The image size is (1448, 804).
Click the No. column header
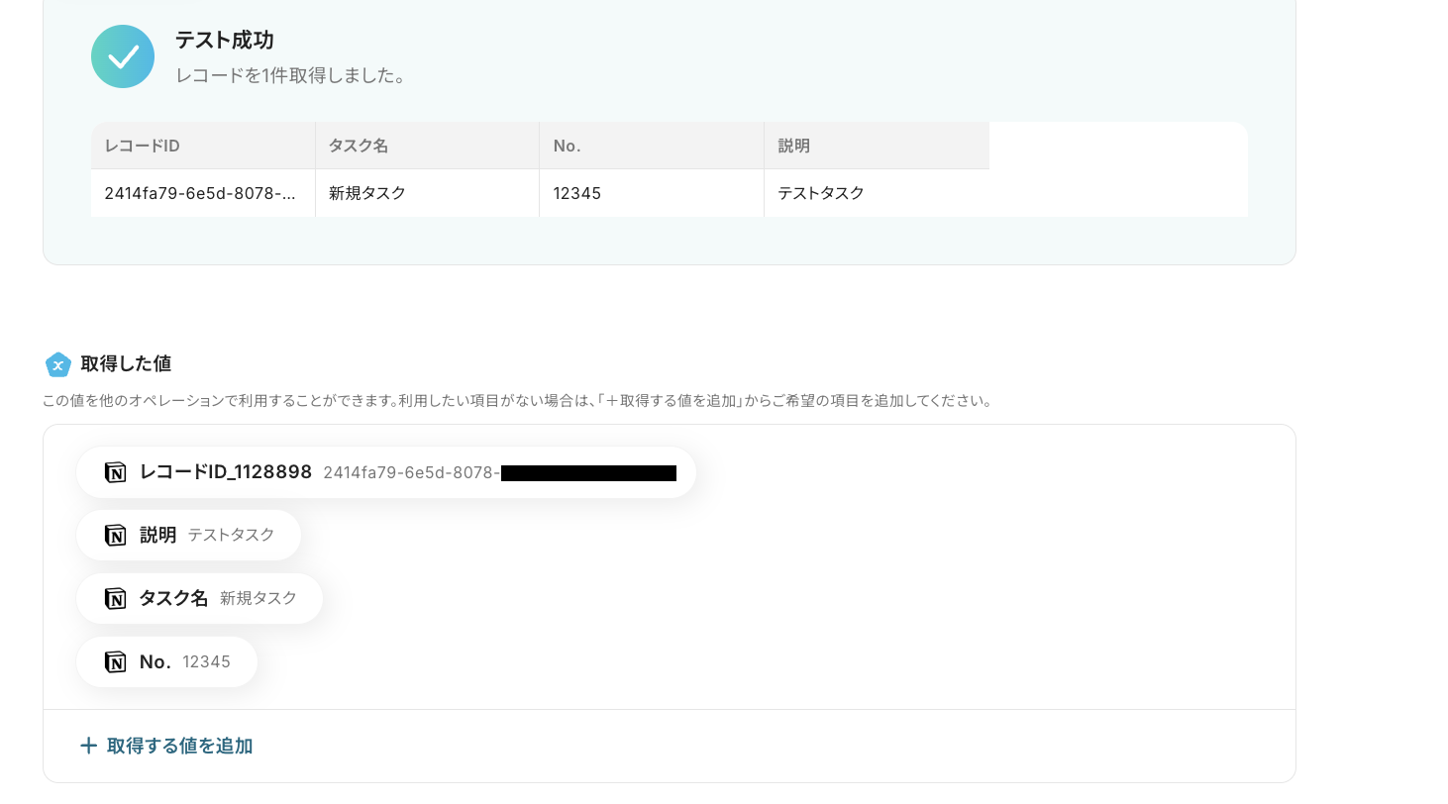coord(652,146)
